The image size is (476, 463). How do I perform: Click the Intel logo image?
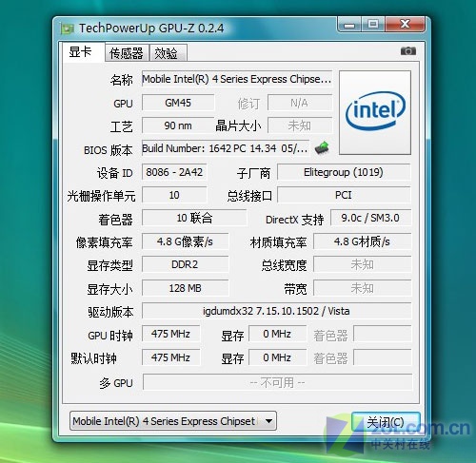coord(375,112)
